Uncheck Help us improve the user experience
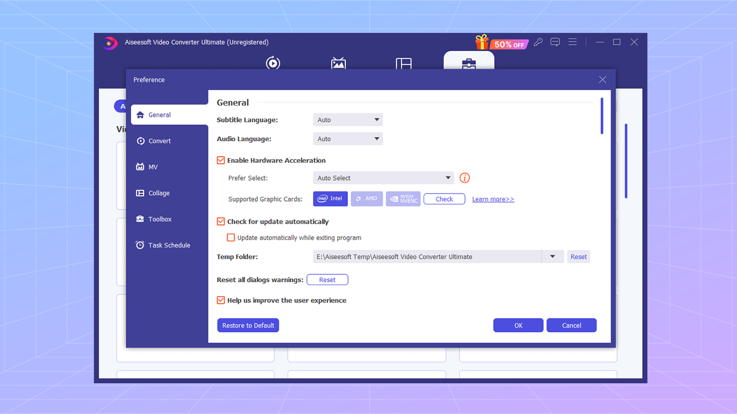This screenshot has height=414, width=737. (221, 300)
